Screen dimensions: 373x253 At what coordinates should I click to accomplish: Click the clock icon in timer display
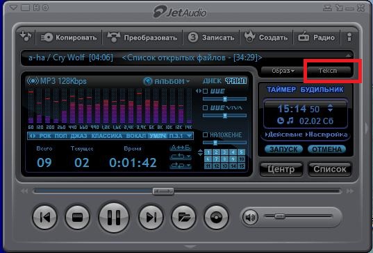(x=281, y=121)
